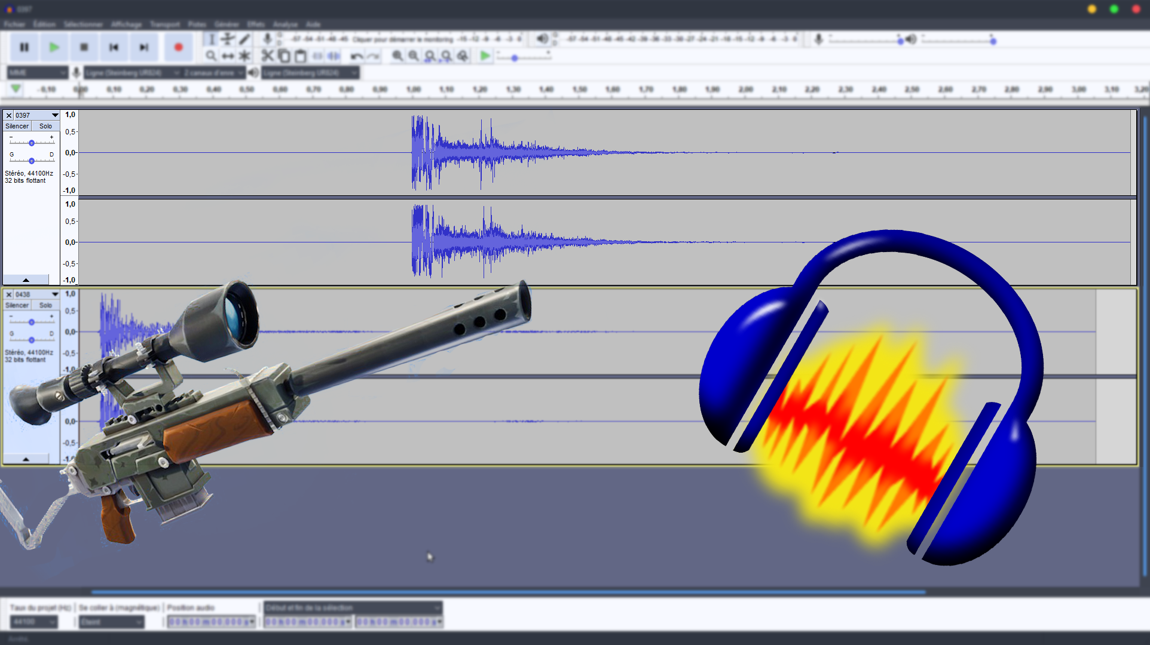The height and width of the screenshot is (645, 1150).
Task: Select the Zoom magnifier tool
Action: (211, 56)
